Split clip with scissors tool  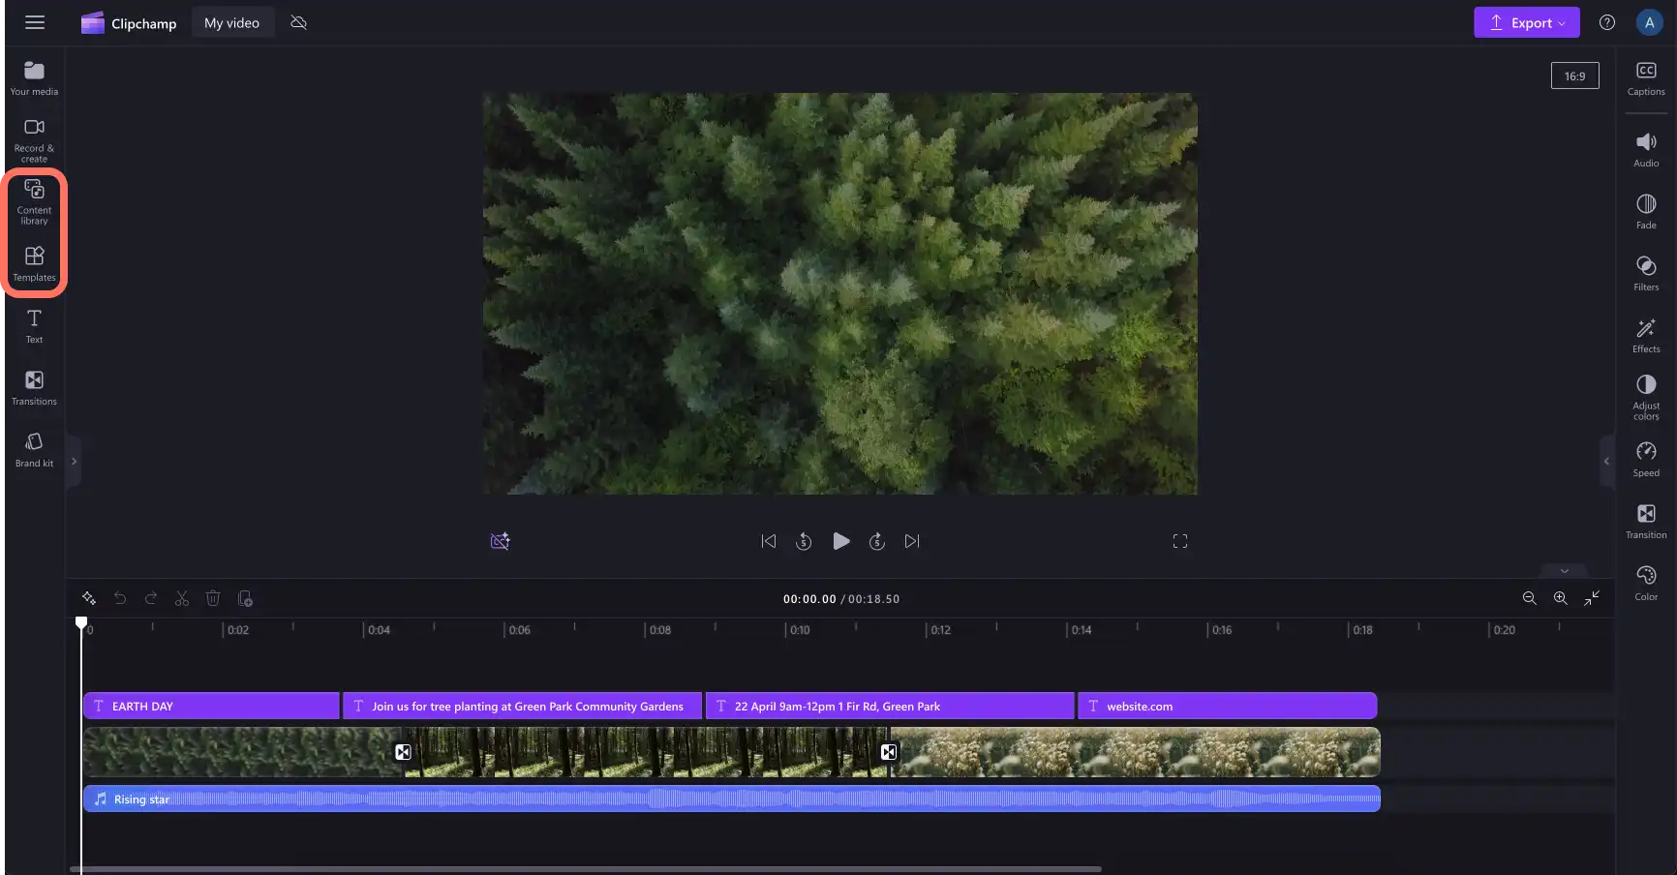click(x=182, y=598)
